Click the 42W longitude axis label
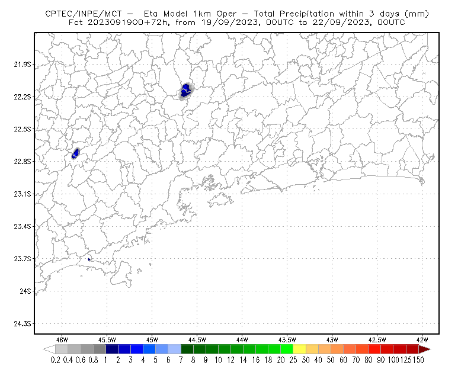474x366 pixels. click(422, 340)
